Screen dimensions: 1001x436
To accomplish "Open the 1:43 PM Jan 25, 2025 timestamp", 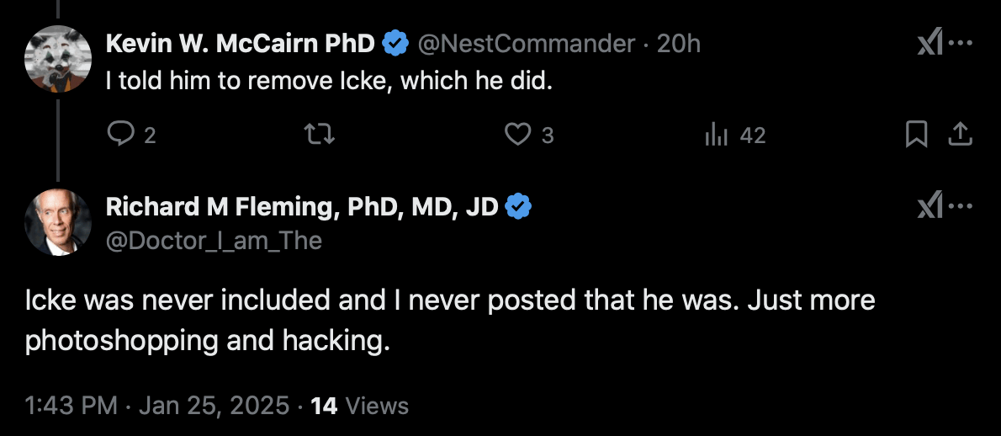I will click(157, 406).
